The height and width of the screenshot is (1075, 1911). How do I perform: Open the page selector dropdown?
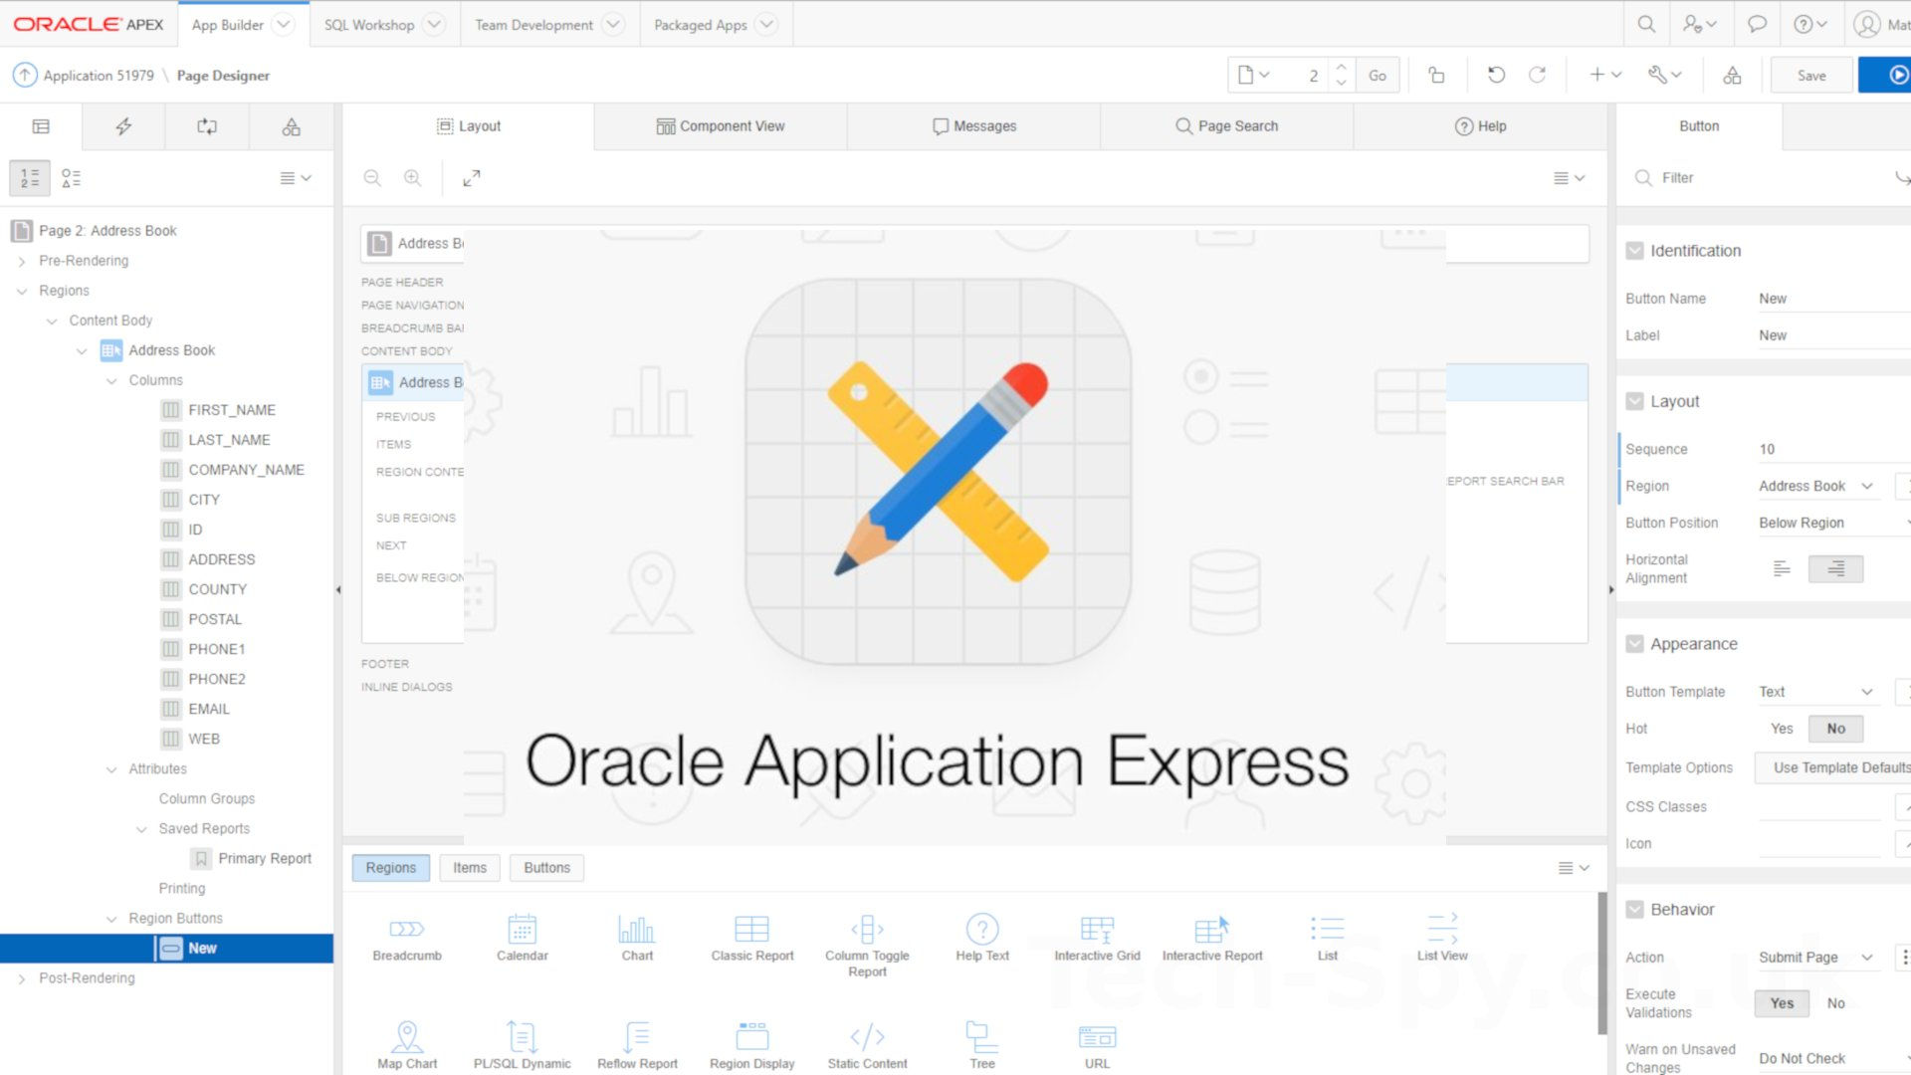1254,75
